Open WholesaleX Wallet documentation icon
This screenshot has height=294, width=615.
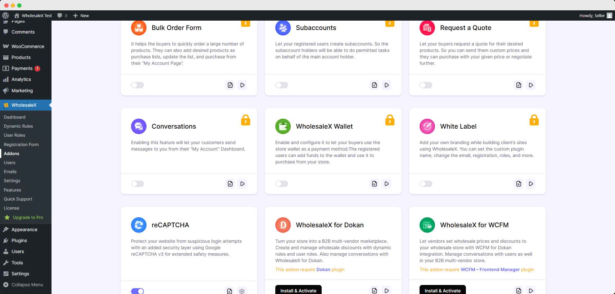374,184
